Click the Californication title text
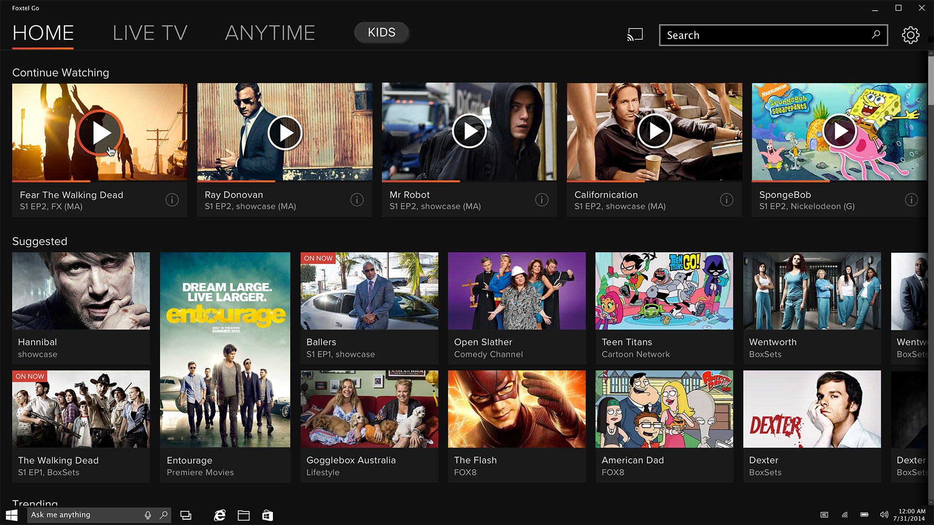The height and width of the screenshot is (525, 934). click(606, 195)
